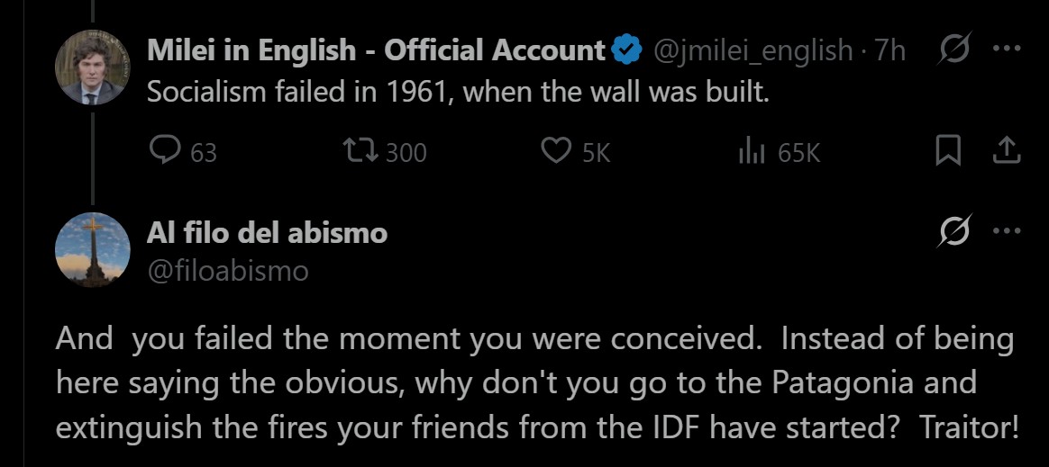Click the reply icon on Milei's post

pos(165,152)
